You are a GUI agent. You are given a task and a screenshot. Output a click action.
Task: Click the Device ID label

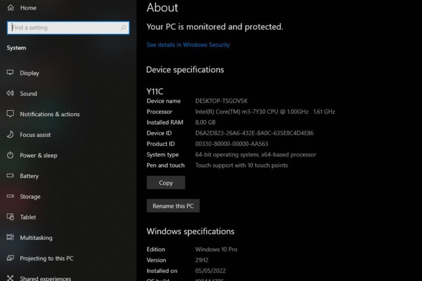click(159, 133)
